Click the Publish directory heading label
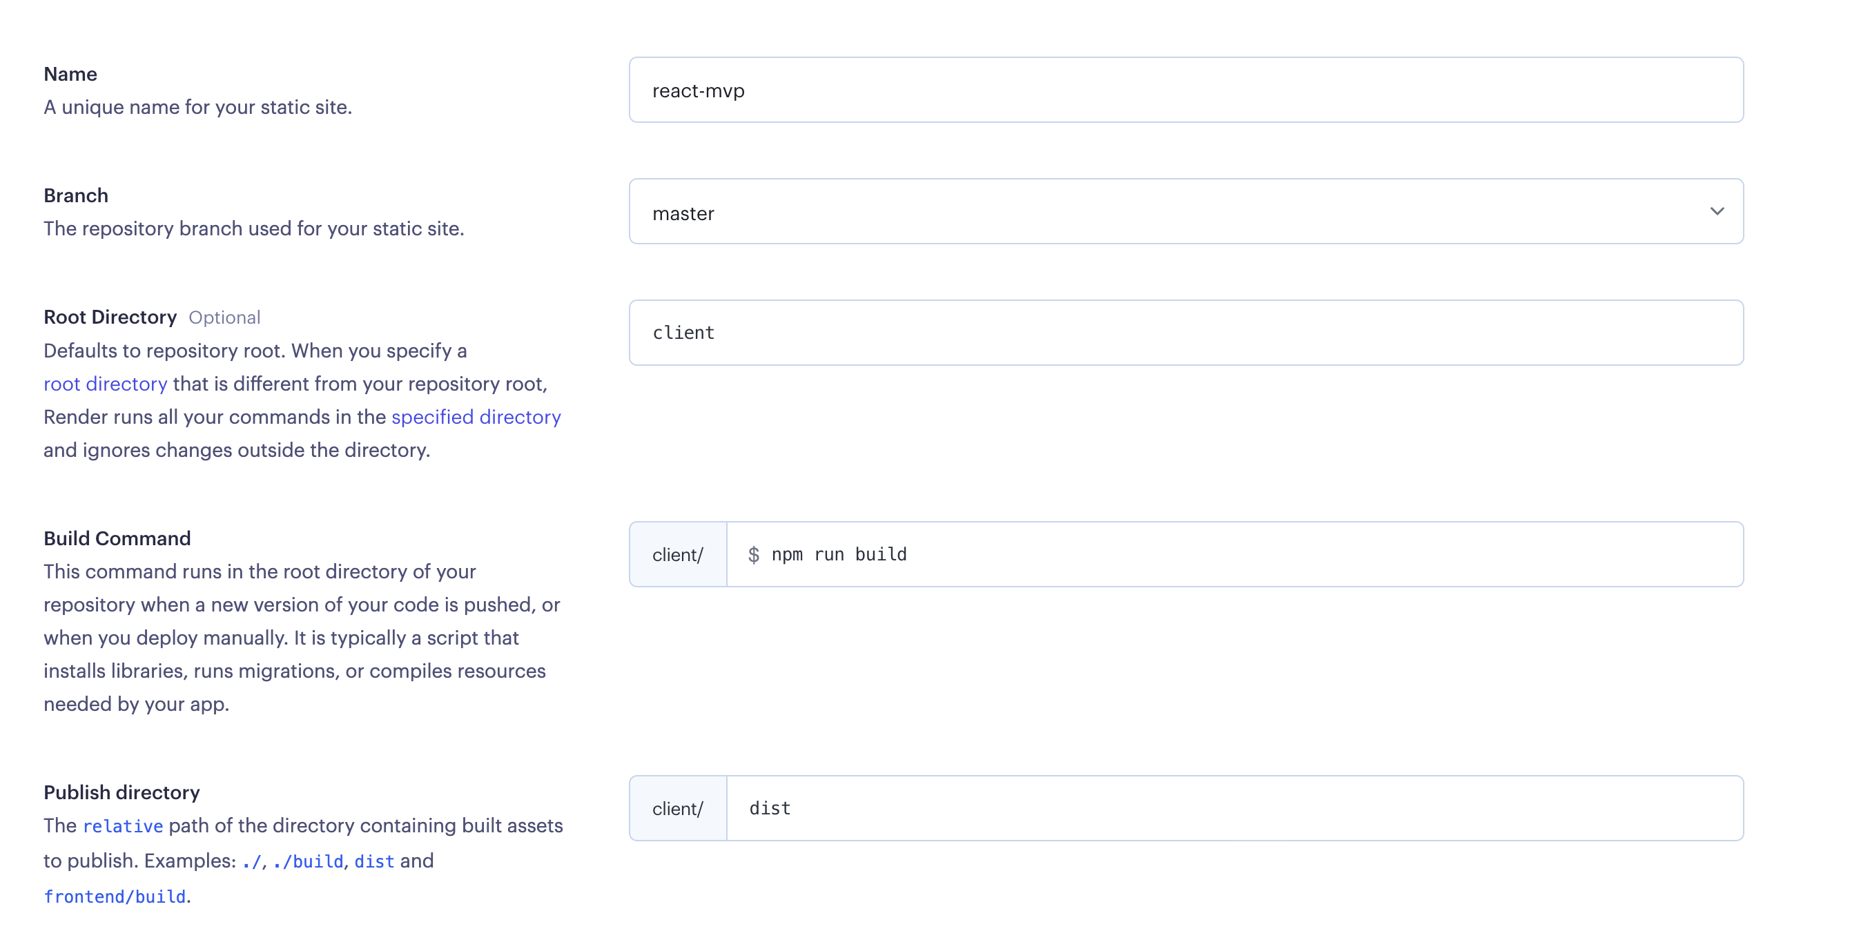Image resolution: width=1850 pixels, height=940 pixels. [121, 793]
